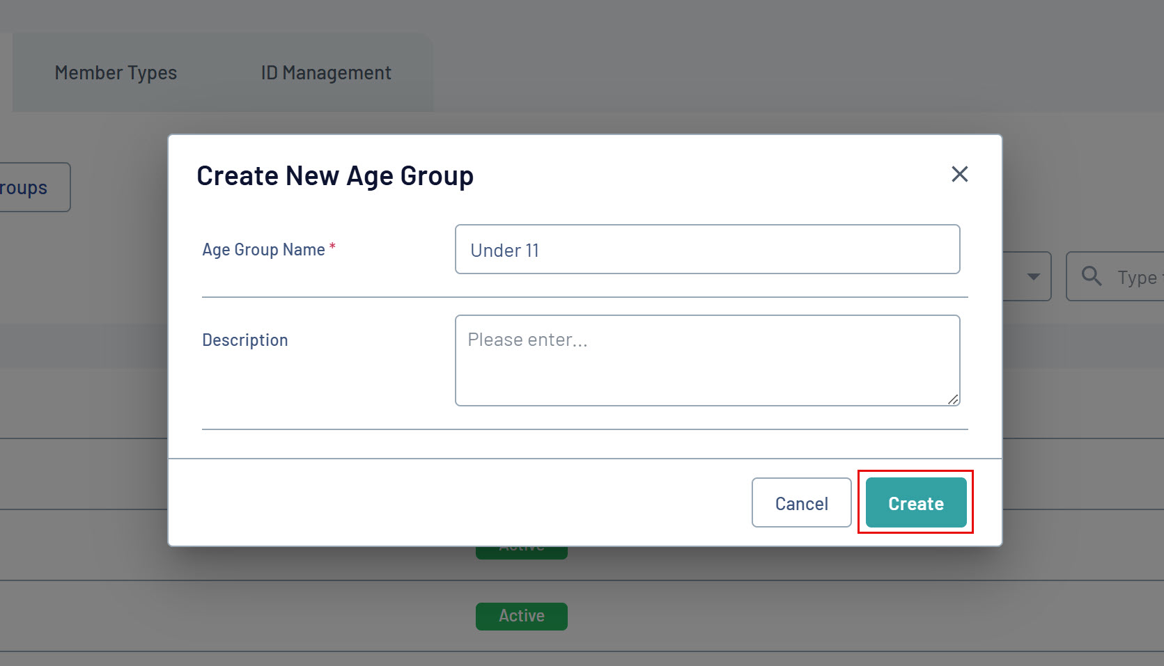This screenshot has height=666, width=1164.
Task: Click the search magnifier icon
Action: (x=1091, y=276)
